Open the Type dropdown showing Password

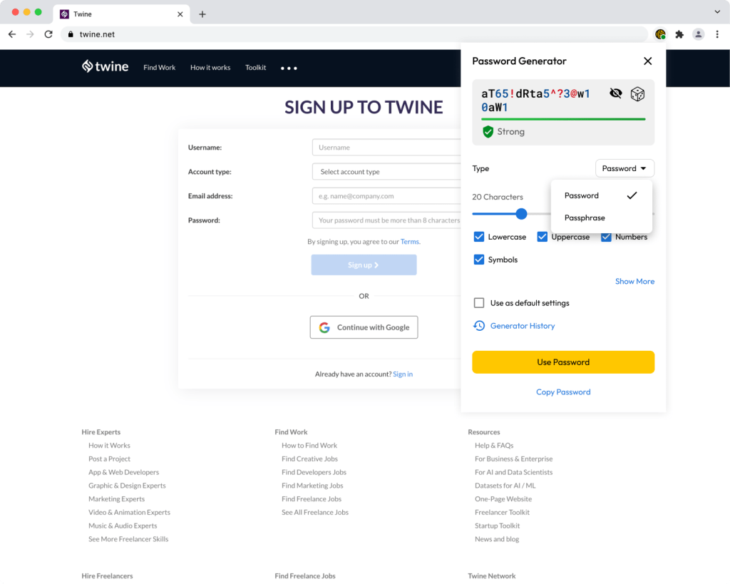tap(624, 168)
